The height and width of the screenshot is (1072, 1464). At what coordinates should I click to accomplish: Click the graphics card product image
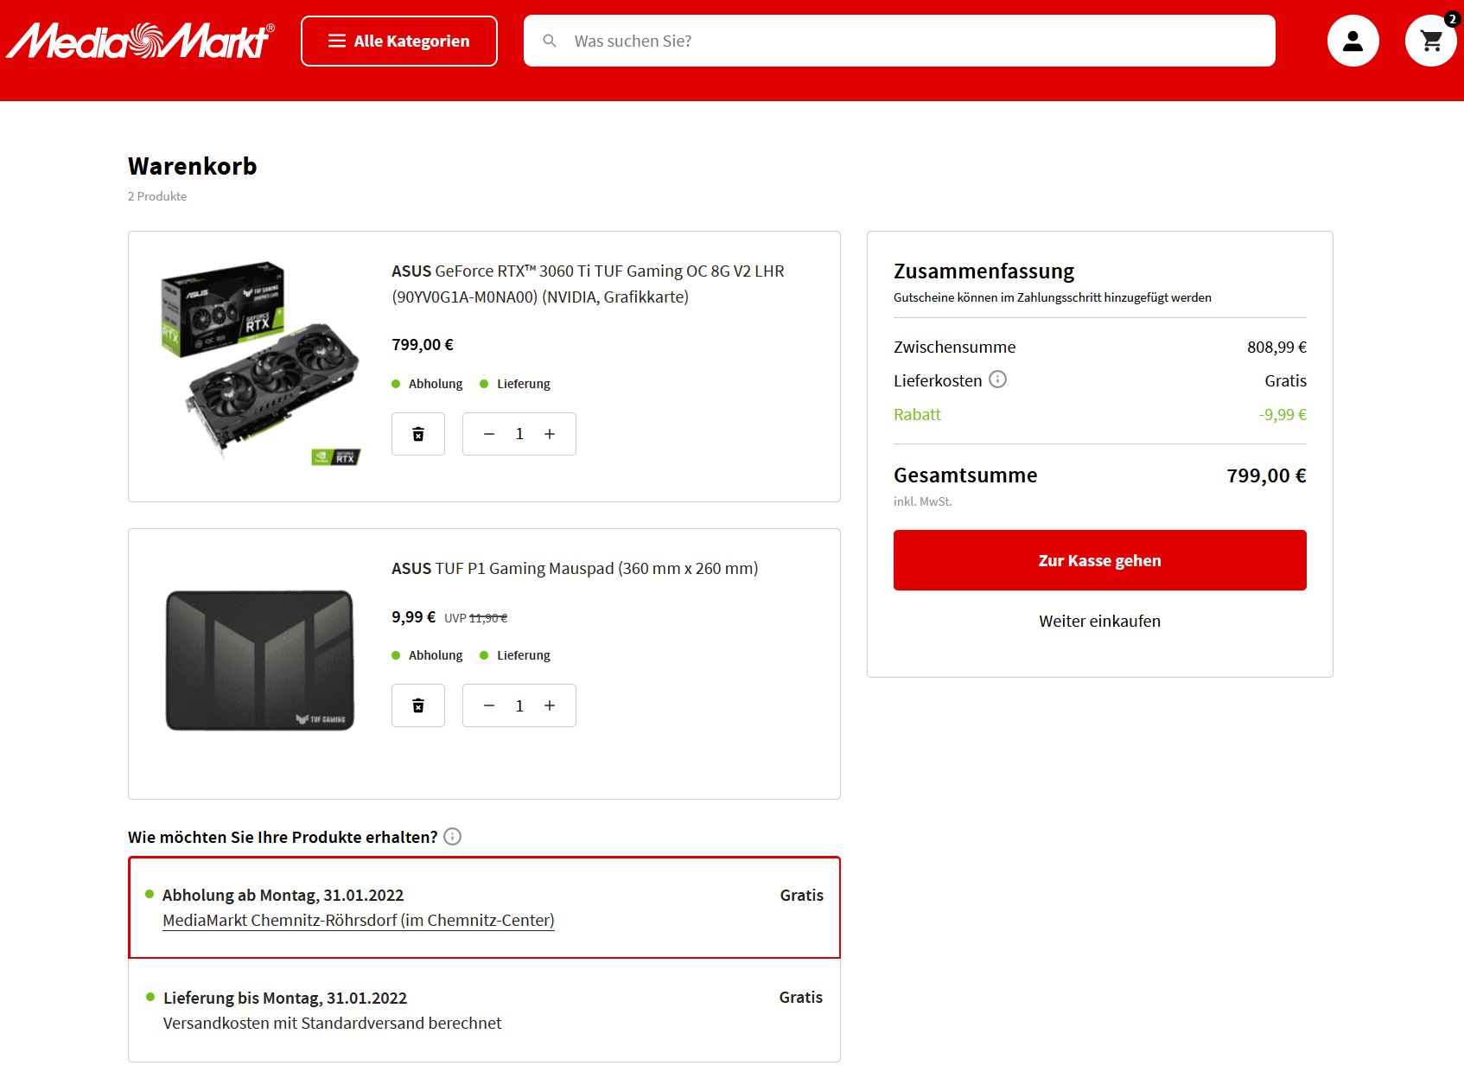pos(260,363)
